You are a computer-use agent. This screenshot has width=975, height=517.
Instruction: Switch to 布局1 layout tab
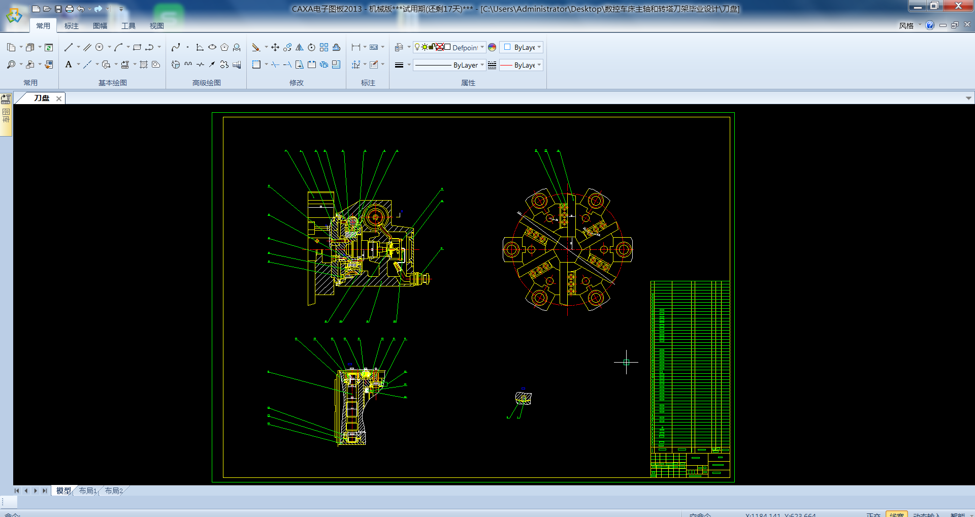click(x=87, y=491)
